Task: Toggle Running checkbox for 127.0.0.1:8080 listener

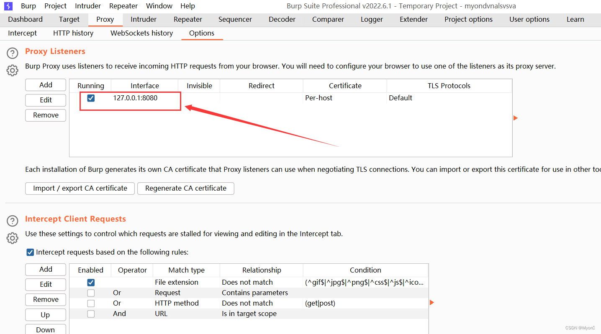Action: (x=91, y=98)
